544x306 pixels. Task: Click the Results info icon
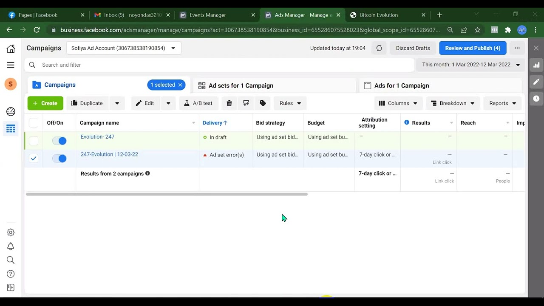407,122
